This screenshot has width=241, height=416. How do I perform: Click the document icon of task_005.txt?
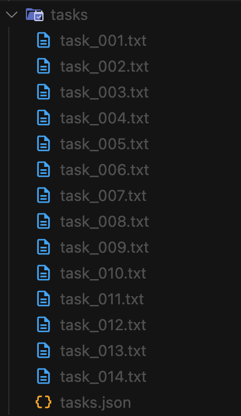point(43,144)
